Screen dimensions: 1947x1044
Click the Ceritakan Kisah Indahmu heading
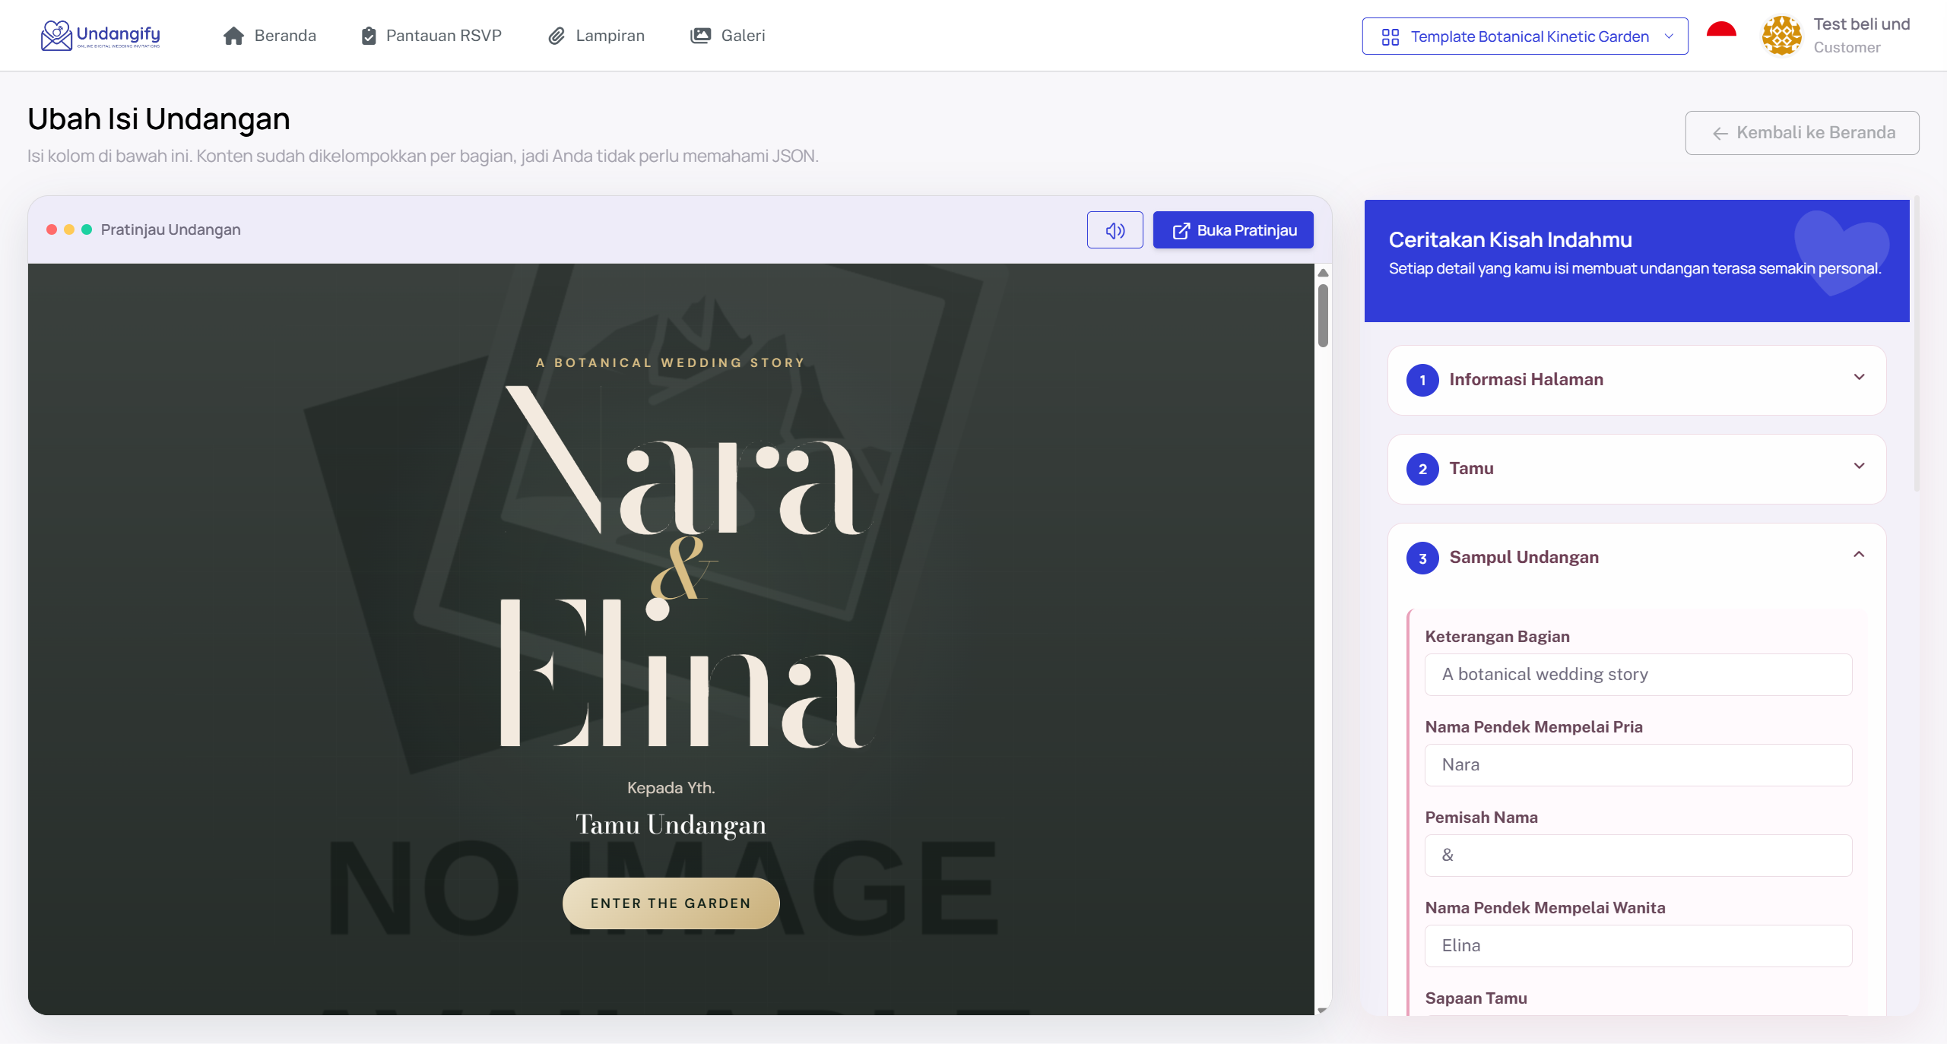(x=1510, y=240)
